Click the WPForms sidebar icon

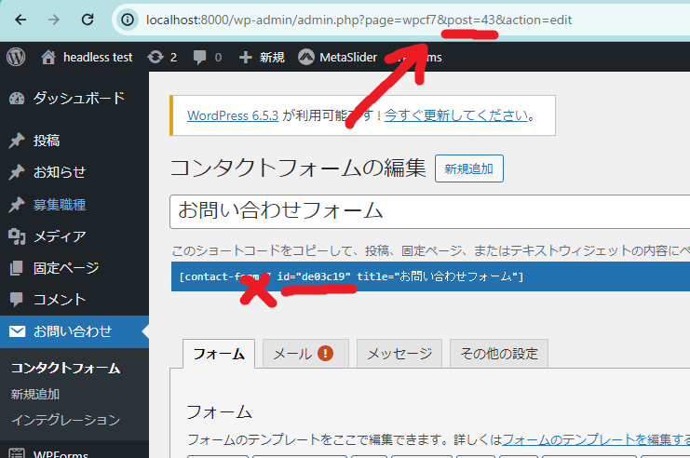[17, 453]
